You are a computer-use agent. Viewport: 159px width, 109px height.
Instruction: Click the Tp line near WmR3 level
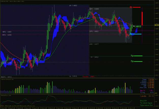click(138, 61)
